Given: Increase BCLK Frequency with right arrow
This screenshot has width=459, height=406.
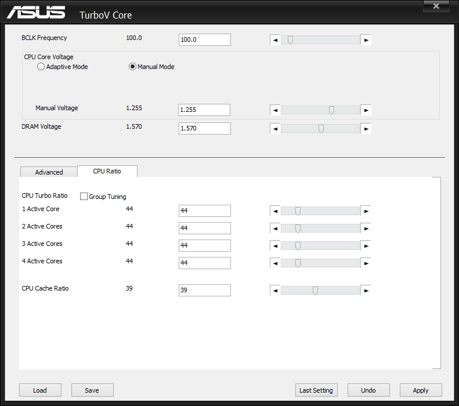Looking at the screenshot, I should (x=366, y=40).
